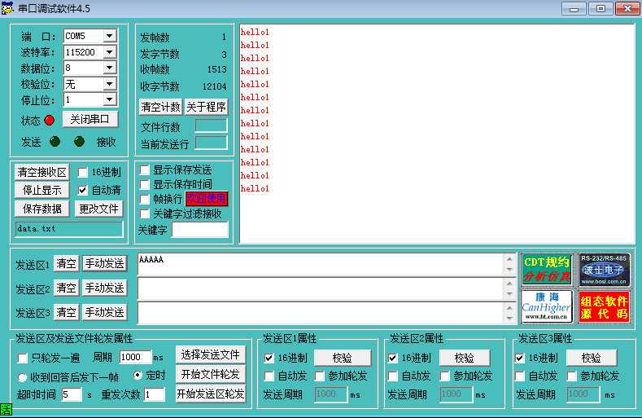Click the 发送区2 text box
The image size is (642, 418).
click(321, 288)
